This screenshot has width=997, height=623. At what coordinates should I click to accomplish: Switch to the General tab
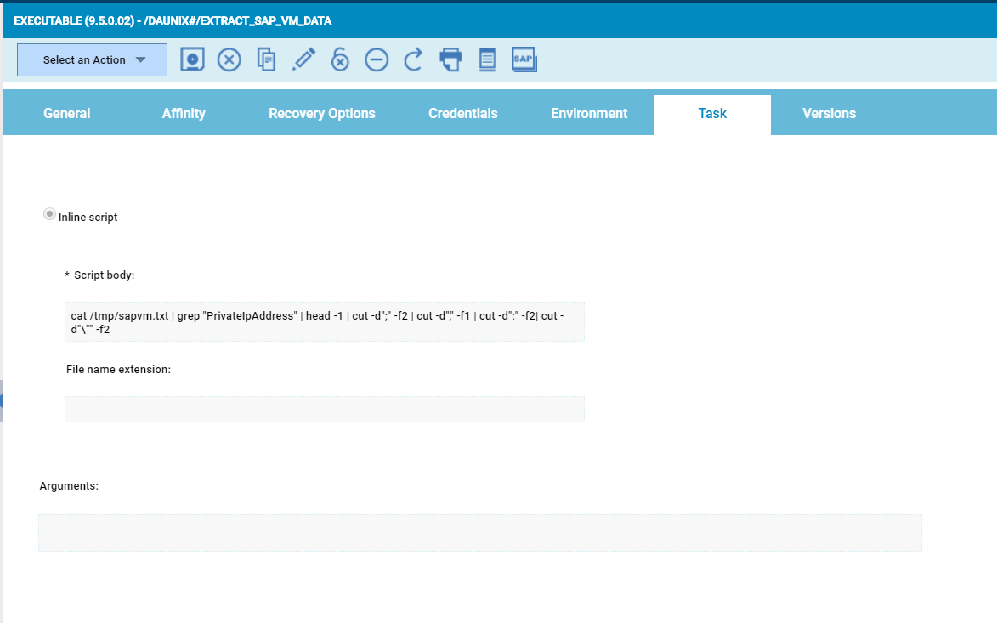pos(67,114)
